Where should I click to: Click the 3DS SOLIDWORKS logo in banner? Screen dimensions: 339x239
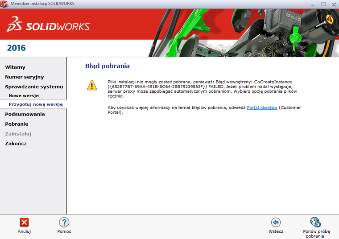(x=48, y=24)
